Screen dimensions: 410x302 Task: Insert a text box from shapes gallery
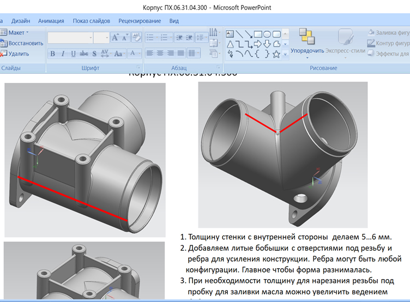click(230, 33)
